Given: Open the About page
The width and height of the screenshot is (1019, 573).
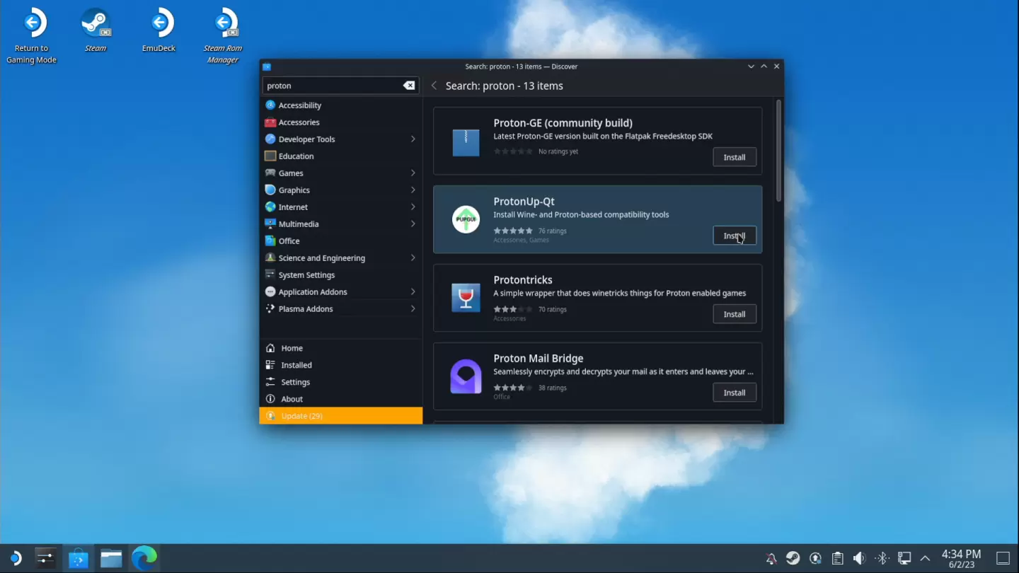Looking at the screenshot, I should pos(340,399).
